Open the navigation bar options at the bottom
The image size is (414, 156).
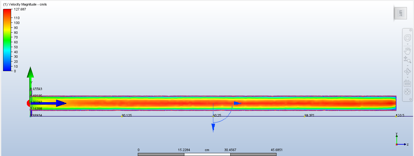tap(410, 99)
